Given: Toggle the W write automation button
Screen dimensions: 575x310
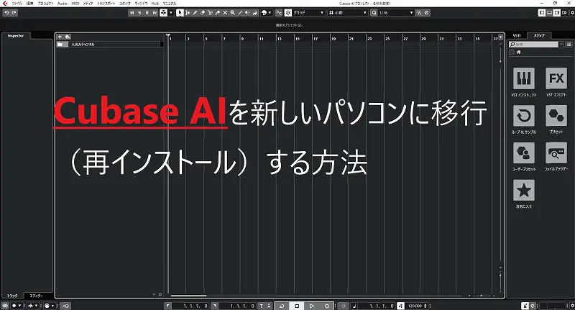Looking at the screenshot, I should [x=155, y=12].
